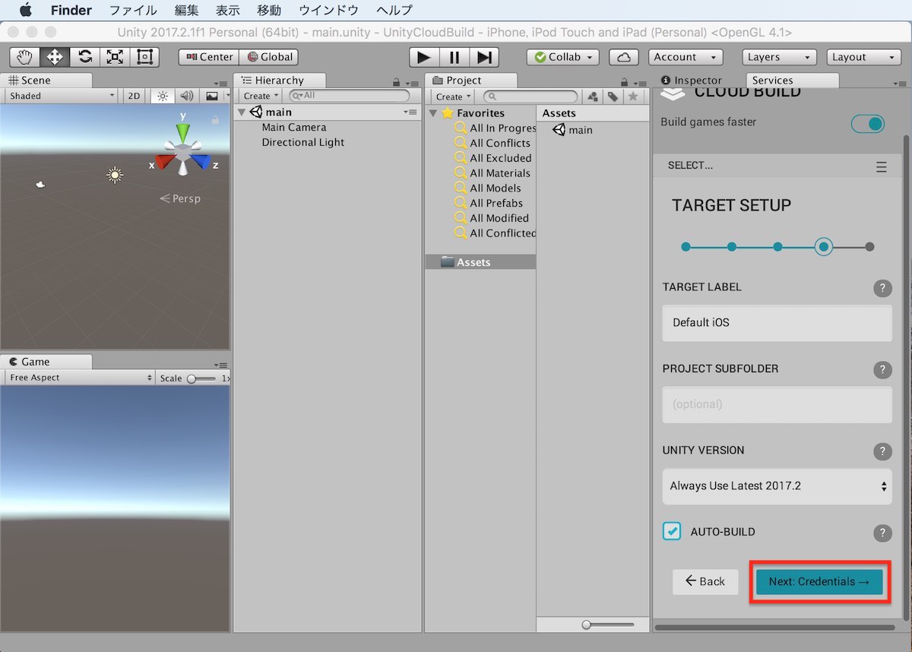Click Search by Label tag icon
Image resolution: width=912 pixels, height=652 pixels.
(x=613, y=97)
